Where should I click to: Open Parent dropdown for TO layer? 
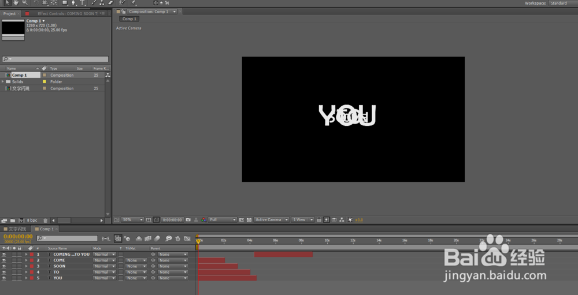173,272
